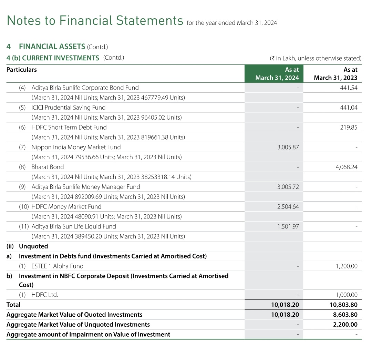372x346 pixels.
Task: Click the units line mentioning 467779.49 Units
Action: (108, 98)
